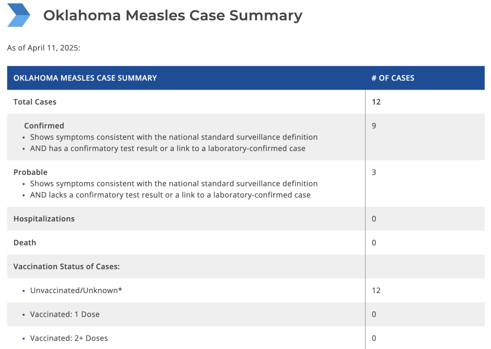
Task: Click the '# of Cases' column header
Action: pyautogui.click(x=393, y=78)
